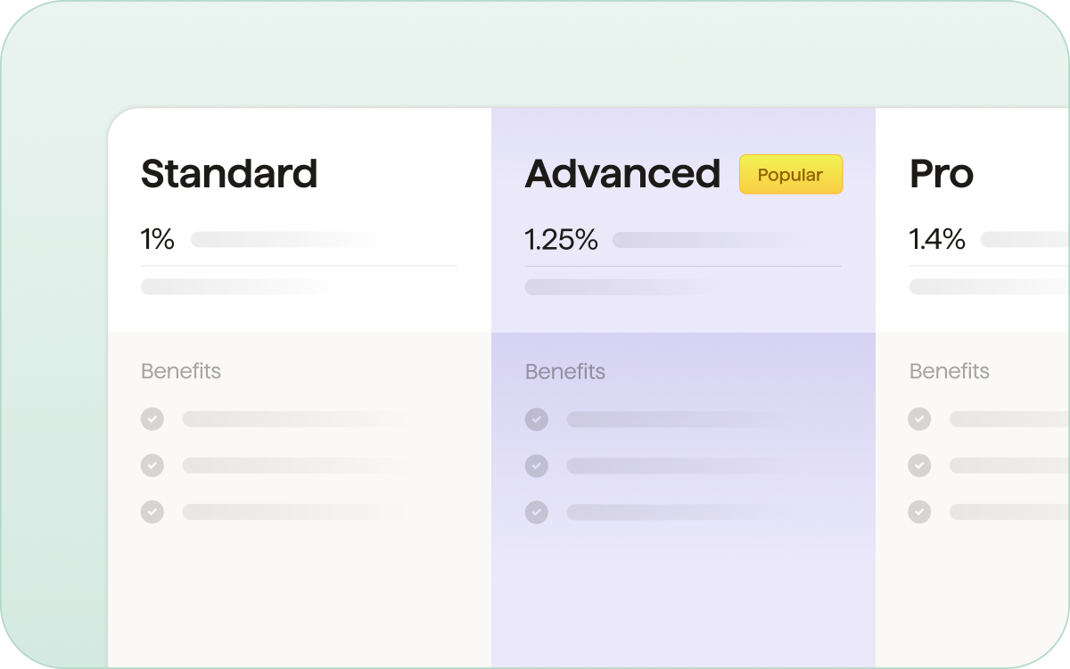Select the Advanced plan heading
Viewport: 1070px width, 669px height.
(622, 174)
